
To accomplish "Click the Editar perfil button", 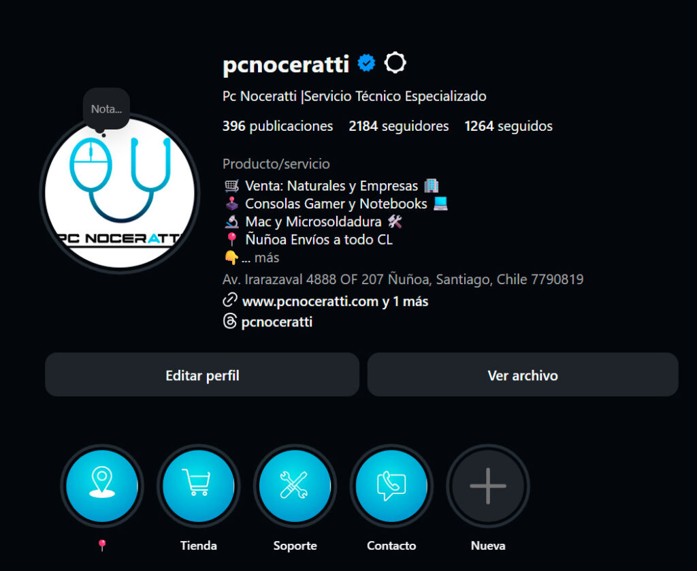I will 202,375.
